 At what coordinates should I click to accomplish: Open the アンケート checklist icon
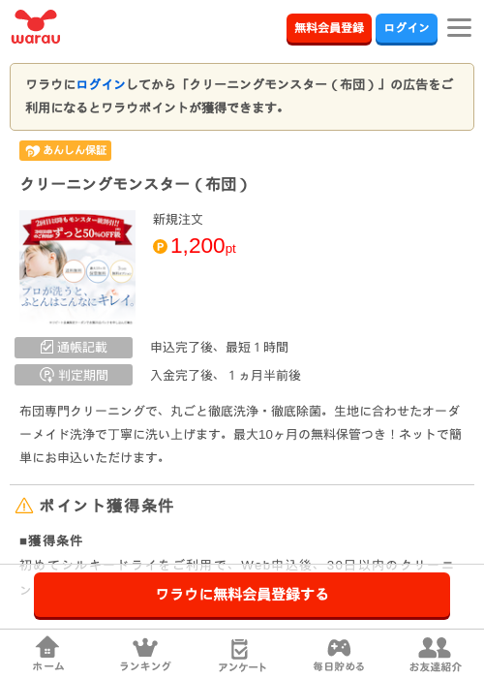pos(240,649)
